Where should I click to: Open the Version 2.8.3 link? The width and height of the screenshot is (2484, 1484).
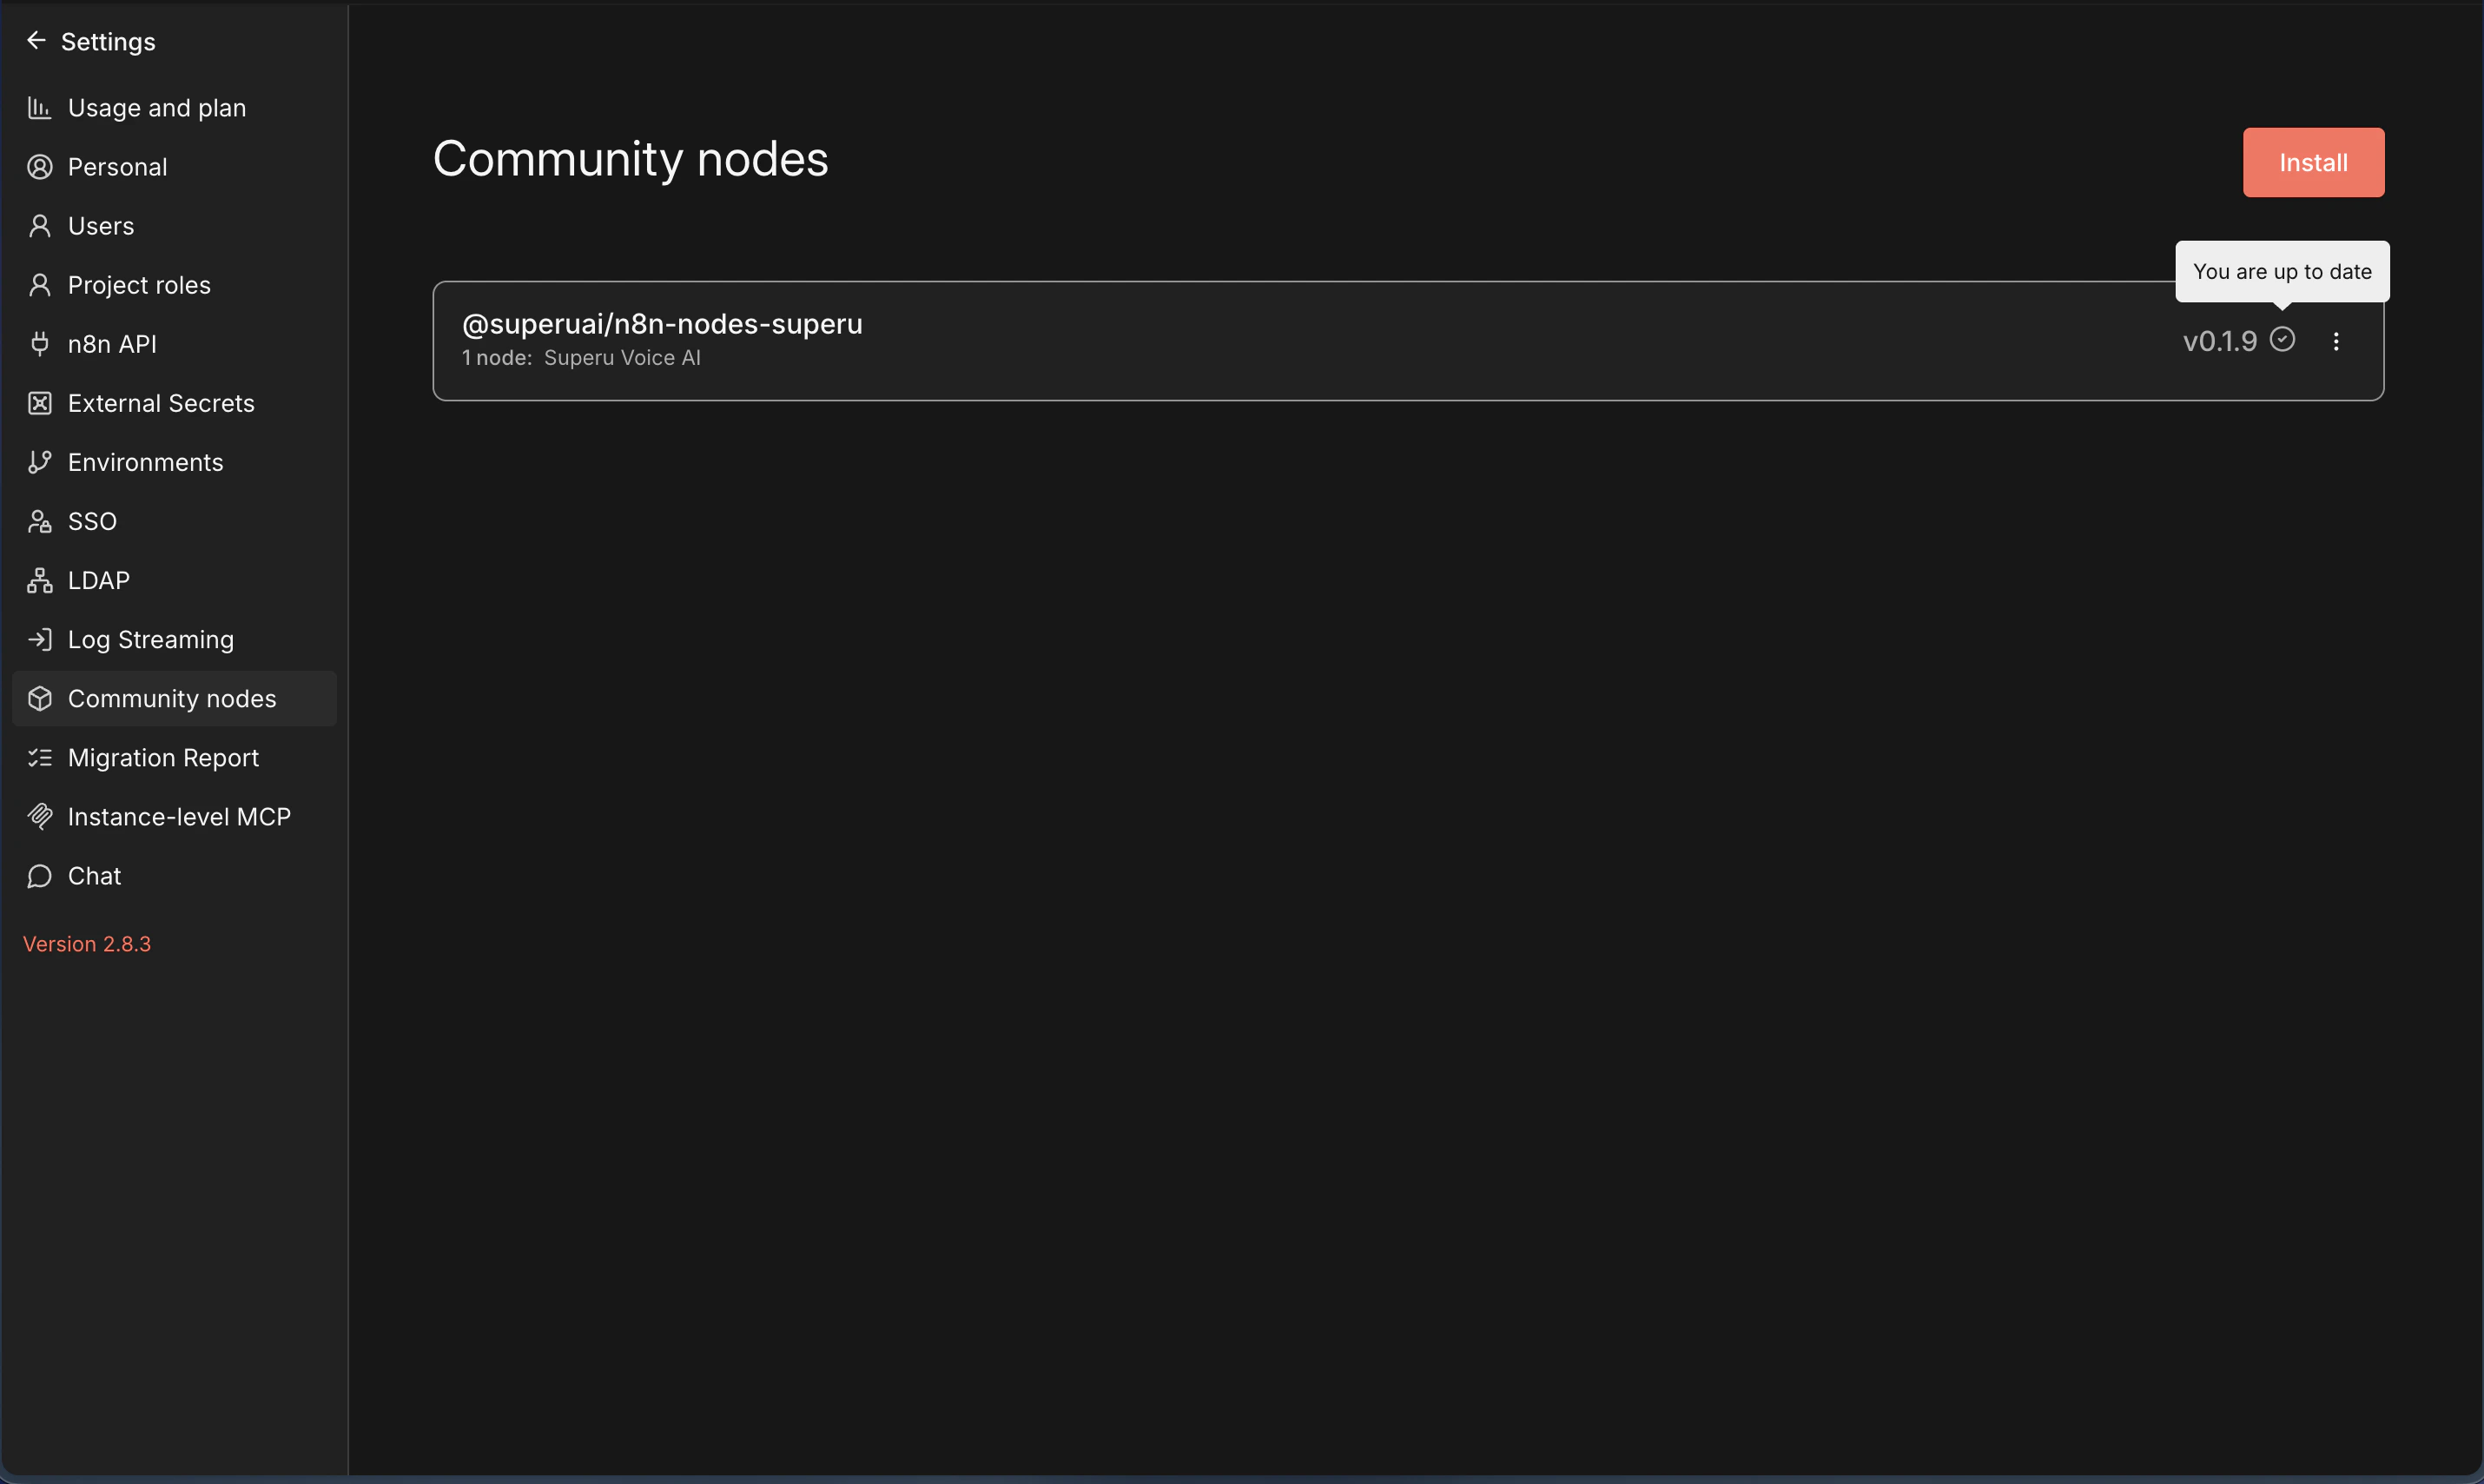coord(87,943)
